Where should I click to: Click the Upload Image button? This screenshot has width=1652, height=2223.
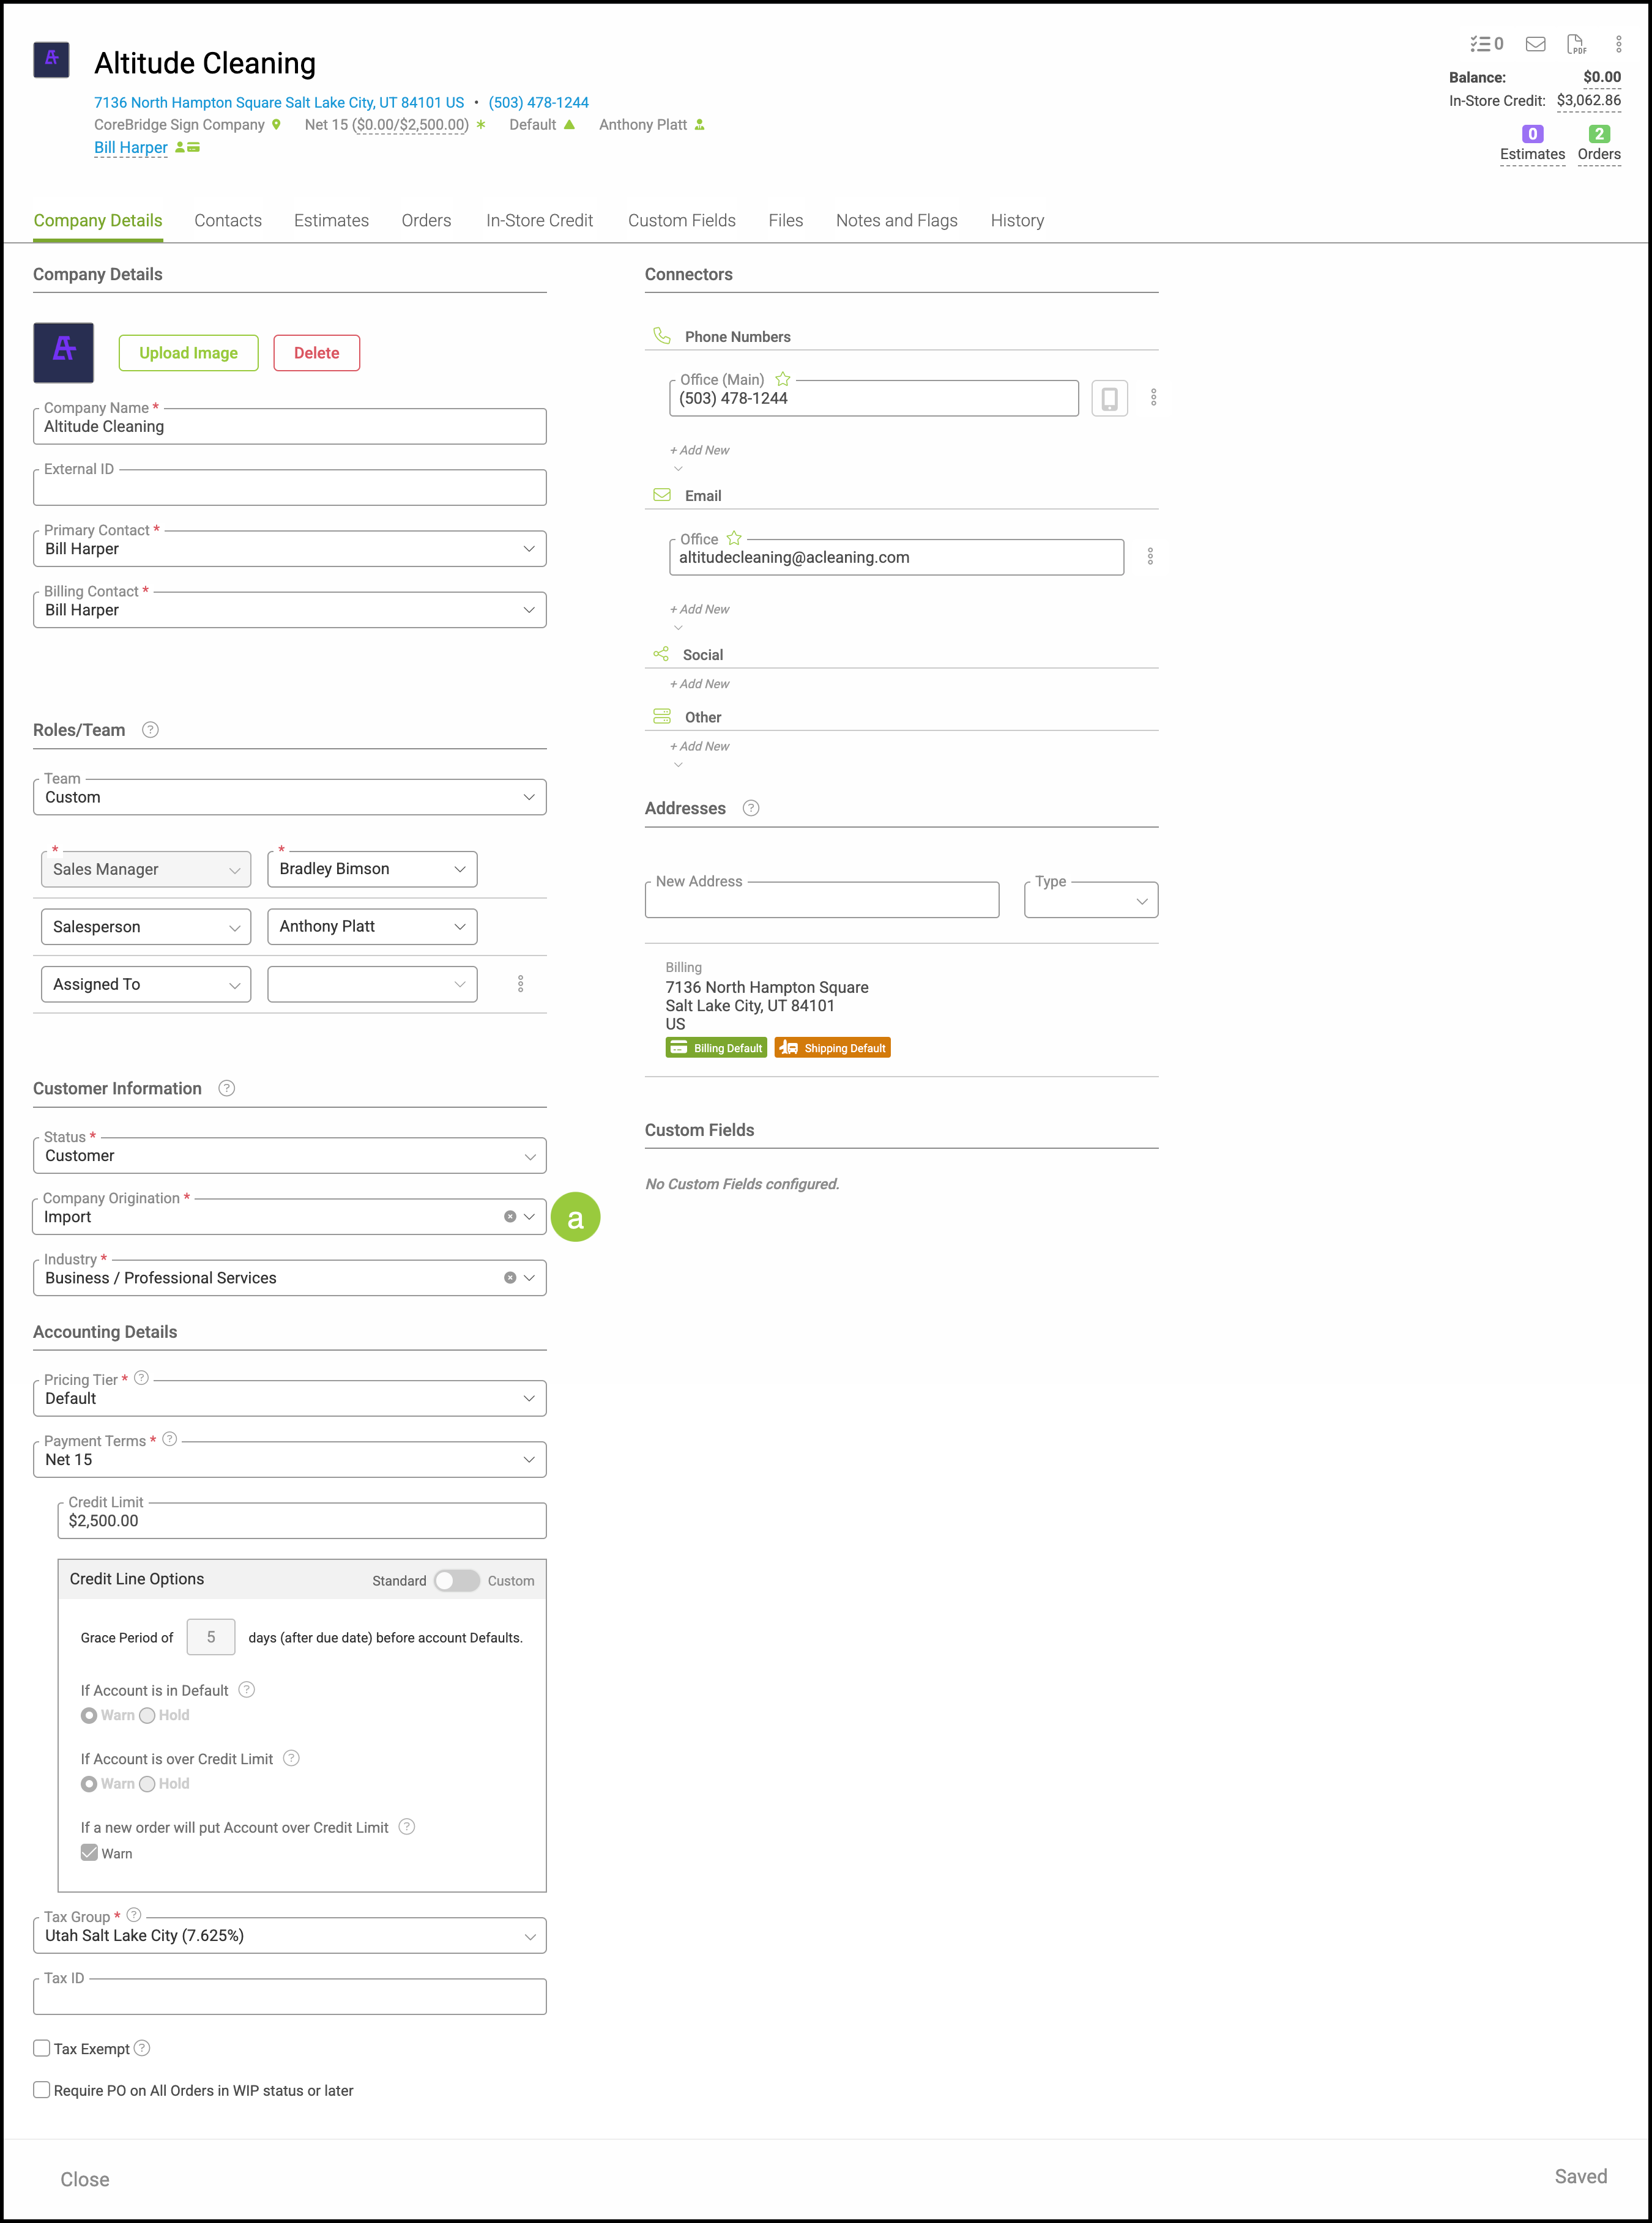188,353
